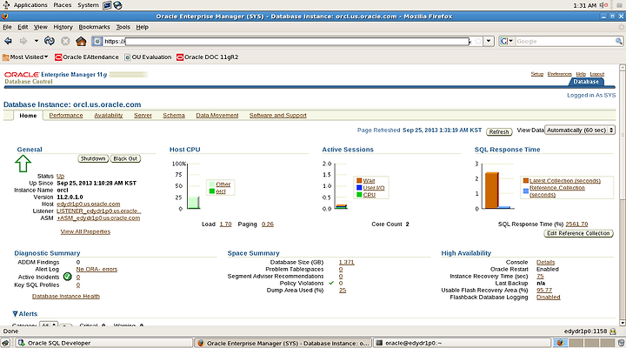Open the Firefox History menu
626x348 pixels.
[63, 27]
